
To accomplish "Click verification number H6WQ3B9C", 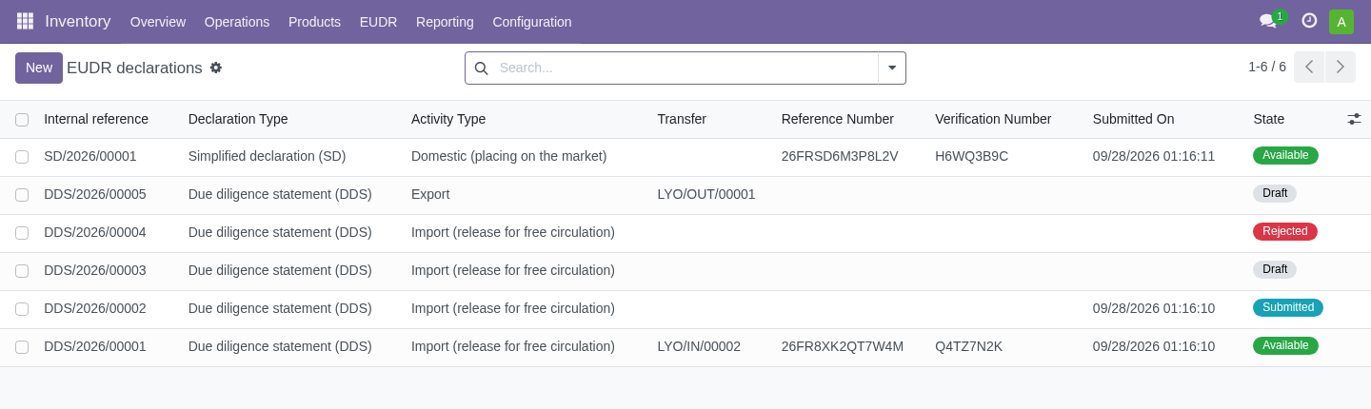I will click(x=972, y=156).
